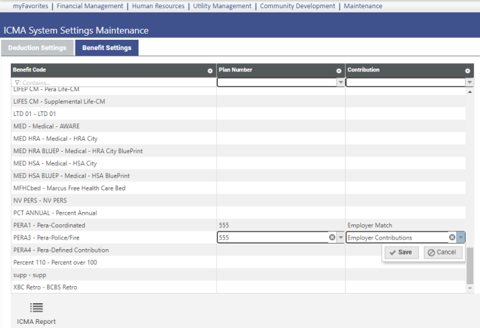
Task: Open the PERA3 plan number dropdown arrow
Action: click(340, 237)
